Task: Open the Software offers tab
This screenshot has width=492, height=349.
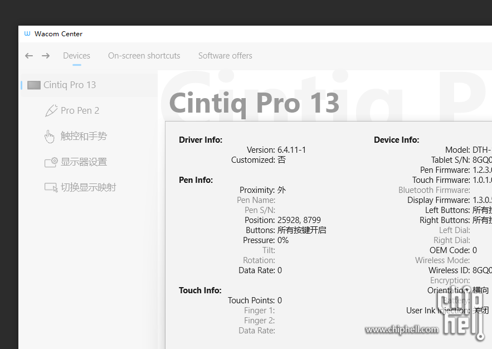Action: coord(225,56)
